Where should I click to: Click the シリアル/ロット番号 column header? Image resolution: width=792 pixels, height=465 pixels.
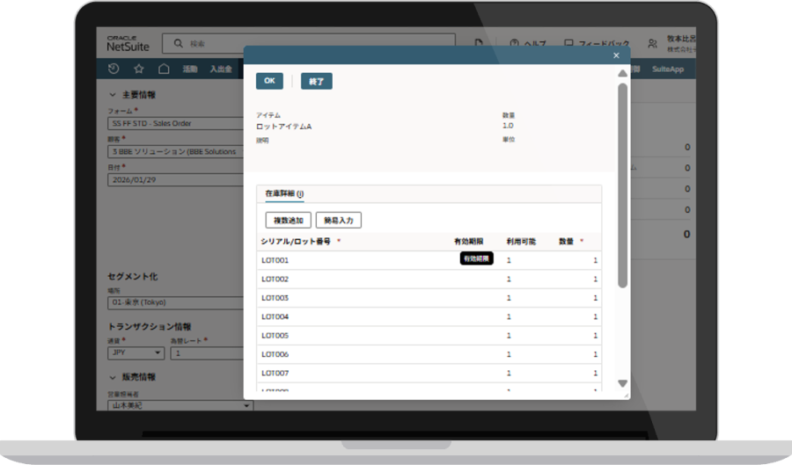(x=296, y=242)
